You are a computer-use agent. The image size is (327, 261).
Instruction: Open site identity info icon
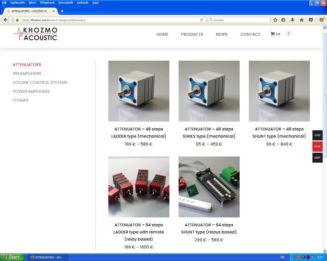coord(13,20)
